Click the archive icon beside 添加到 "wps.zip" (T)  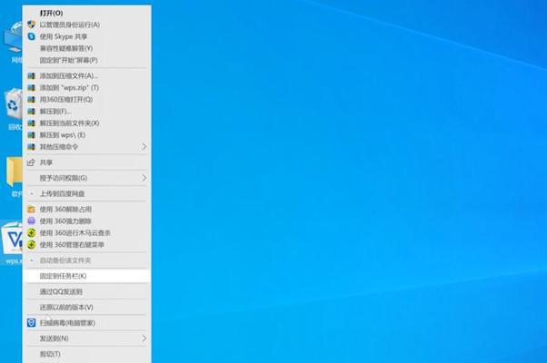[32, 87]
